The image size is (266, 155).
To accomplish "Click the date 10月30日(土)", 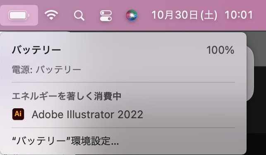I will (184, 15).
